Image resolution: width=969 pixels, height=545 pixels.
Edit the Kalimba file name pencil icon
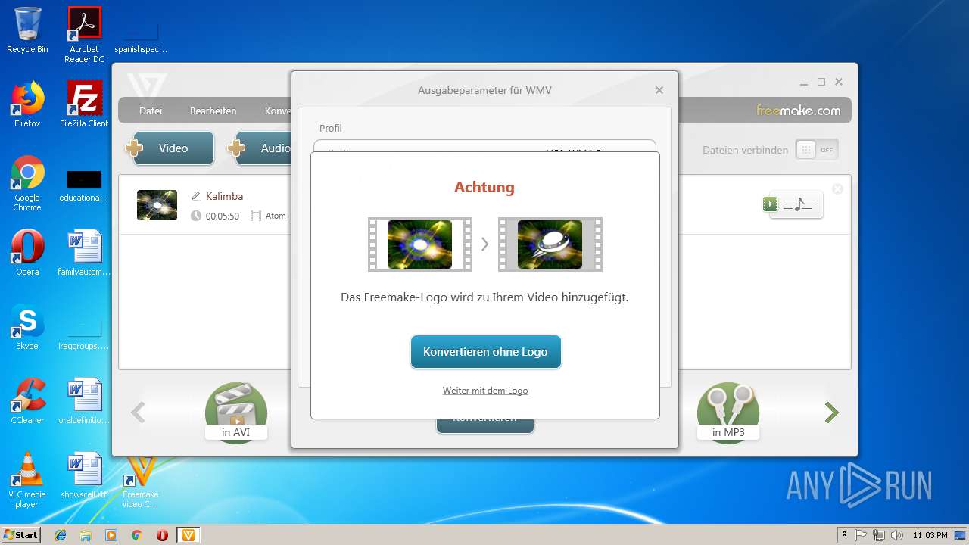pos(195,196)
